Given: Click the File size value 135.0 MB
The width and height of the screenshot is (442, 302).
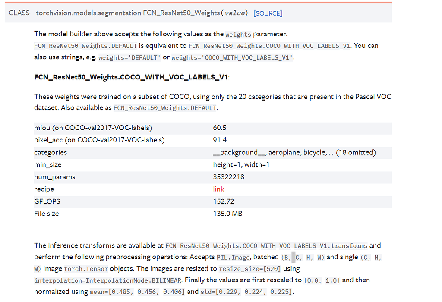Looking at the screenshot, I should (227, 214).
